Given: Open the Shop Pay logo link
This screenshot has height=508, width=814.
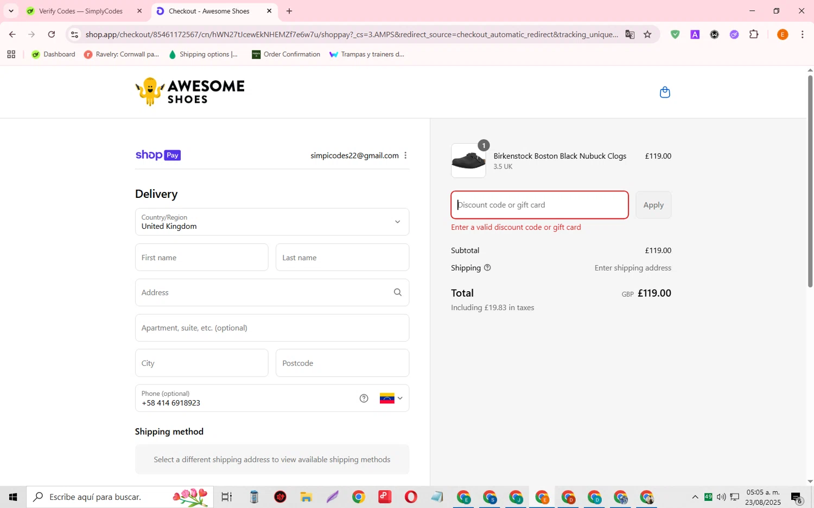Looking at the screenshot, I should (x=158, y=155).
